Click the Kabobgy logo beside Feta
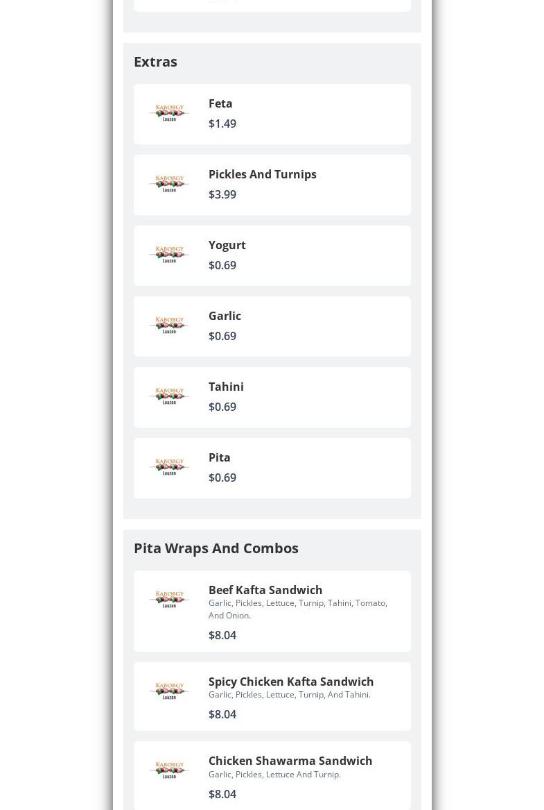The width and height of the screenshot is (544, 810). [169, 113]
